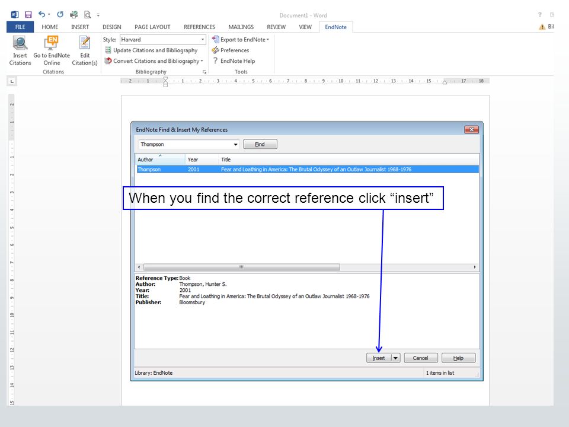Click the Cancel button

pos(421,358)
